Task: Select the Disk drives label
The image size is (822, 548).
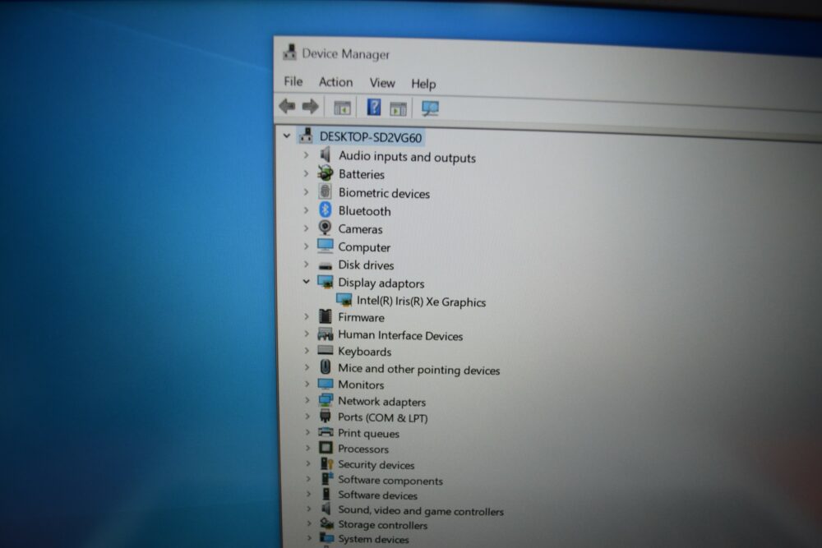Action: pyautogui.click(x=366, y=265)
